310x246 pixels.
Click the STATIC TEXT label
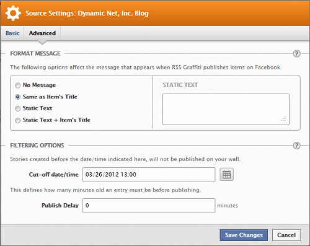coord(180,85)
